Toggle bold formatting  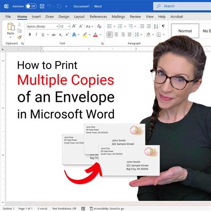pos(30,35)
